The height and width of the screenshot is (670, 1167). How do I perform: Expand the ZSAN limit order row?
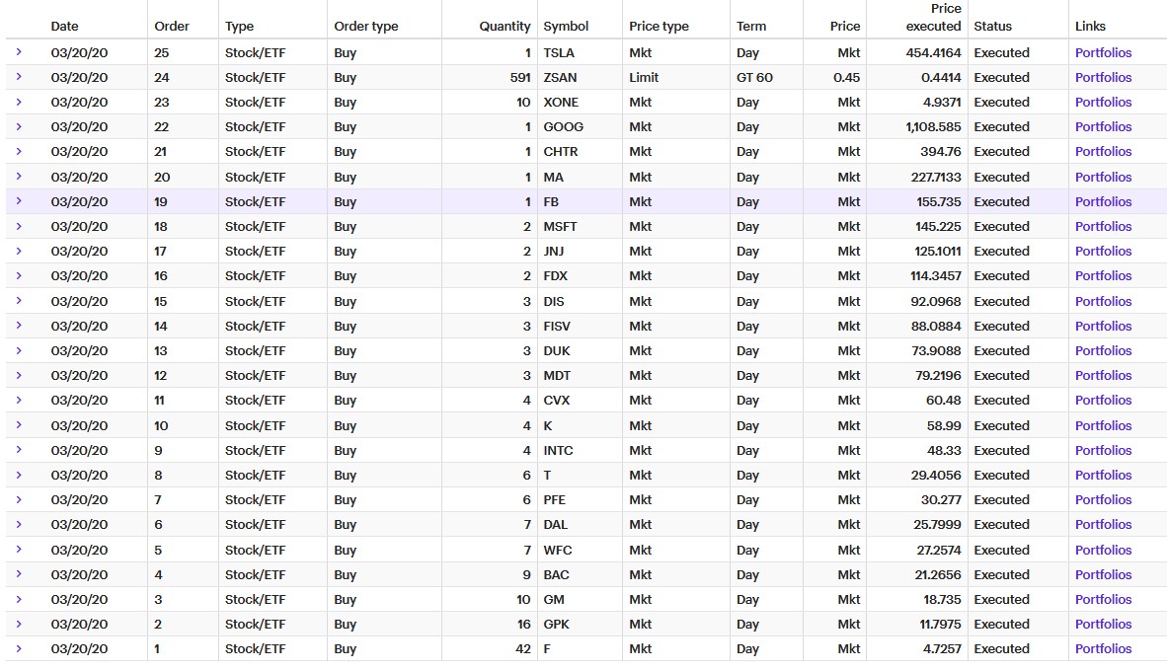pyautogui.click(x=18, y=77)
